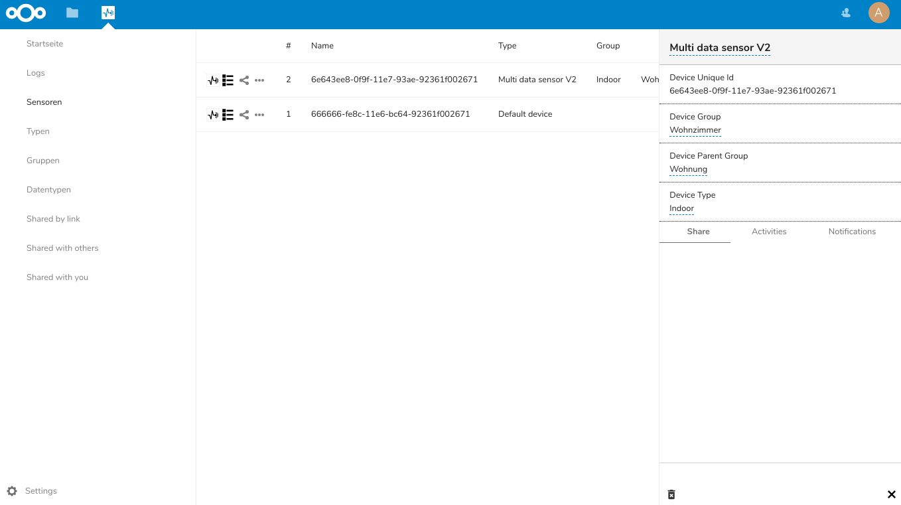Viewport: 901px width, 505px height.
Task: Click the SensorLogger app icon in header
Action: tap(108, 13)
